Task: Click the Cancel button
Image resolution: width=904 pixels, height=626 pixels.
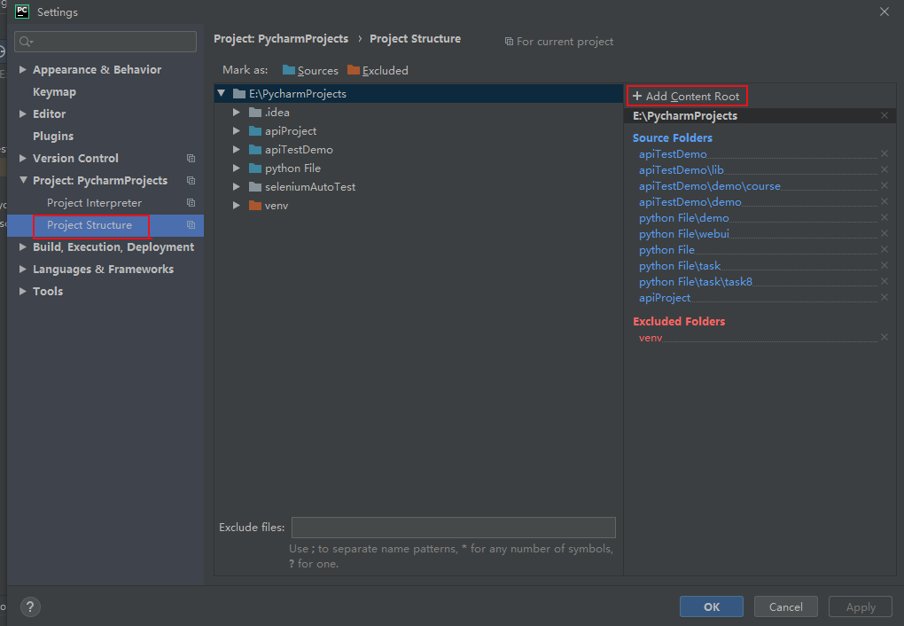Action: point(785,607)
